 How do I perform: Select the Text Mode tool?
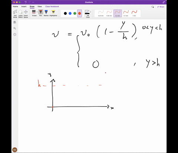[15, 14]
